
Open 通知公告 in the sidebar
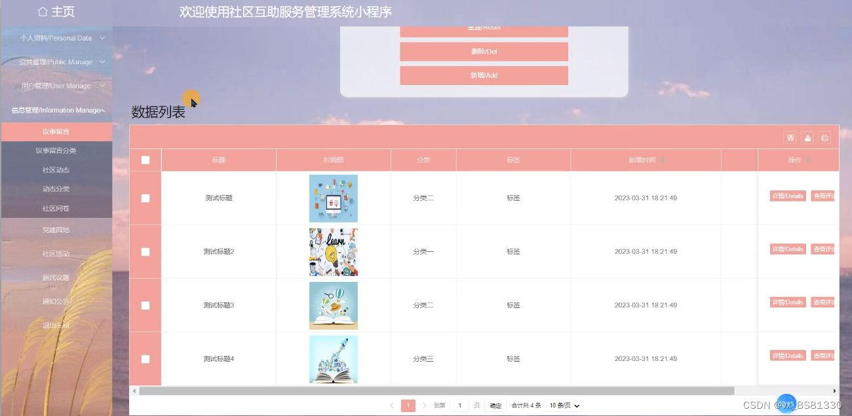(56, 302)
